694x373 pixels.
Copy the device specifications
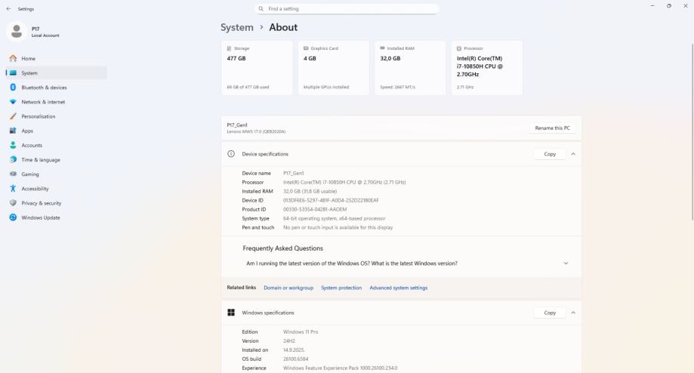point(549,154)
